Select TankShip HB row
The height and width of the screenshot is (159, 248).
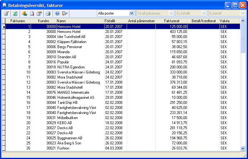123,103
